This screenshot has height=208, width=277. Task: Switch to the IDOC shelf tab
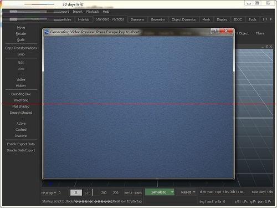coord(238,19)
